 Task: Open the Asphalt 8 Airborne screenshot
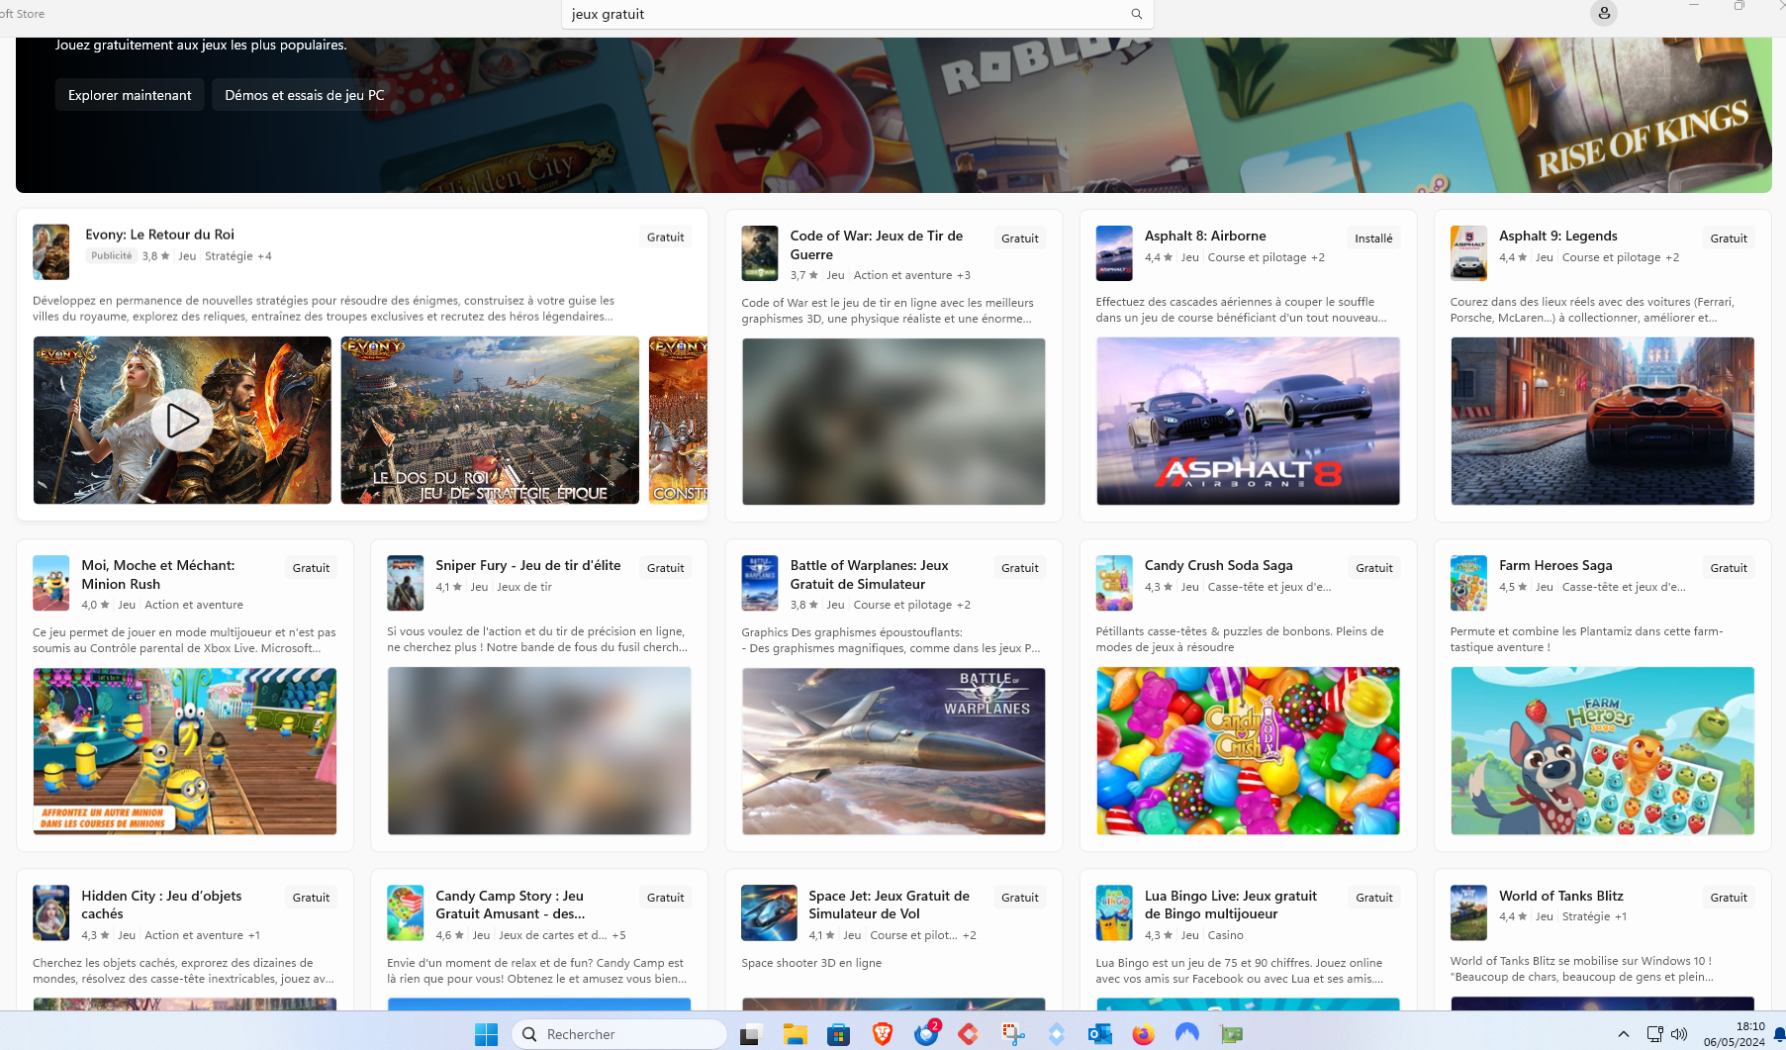tap(1248, 422)
